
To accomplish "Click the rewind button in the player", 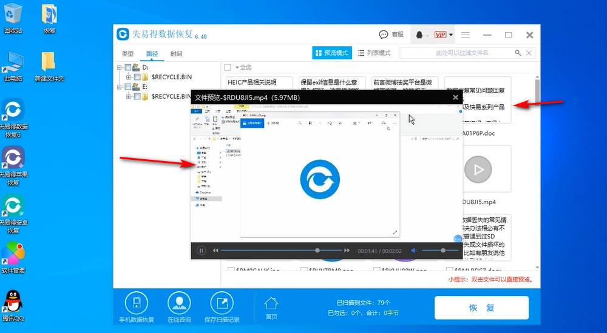I will [x=215, y=251].
